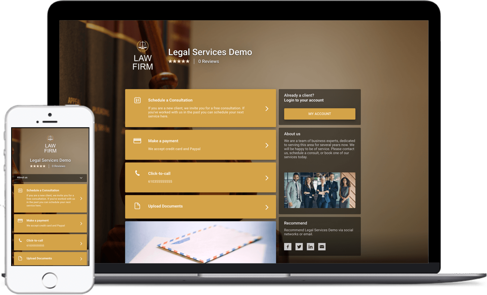Viewport: 487px width, 295px height.
Task: Click the Twitter share icon
Action: pos(299,247)
